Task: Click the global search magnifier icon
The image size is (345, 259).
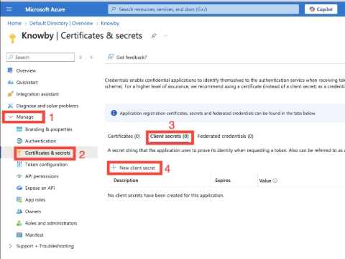Action: (114, 9)
